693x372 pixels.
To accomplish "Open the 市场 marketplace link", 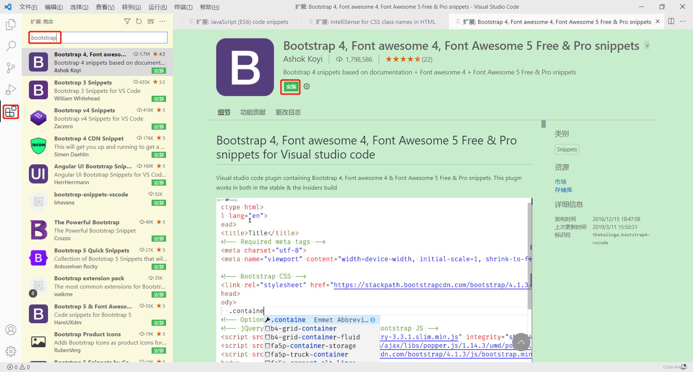I will pos(561,182).
